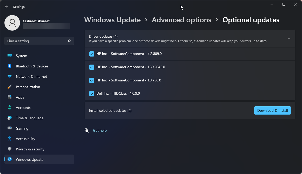
Task: Open Accessibility settings
Action: [26, 138]
